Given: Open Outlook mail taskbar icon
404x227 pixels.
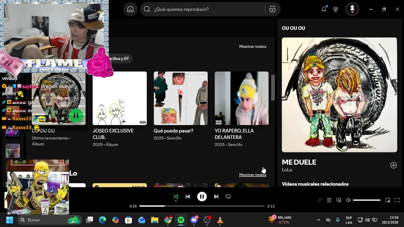Looking at the screenshot, I should [x=142, y=220].
